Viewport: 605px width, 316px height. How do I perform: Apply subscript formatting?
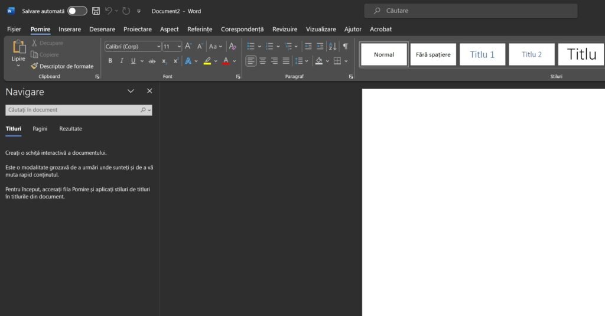164,61
